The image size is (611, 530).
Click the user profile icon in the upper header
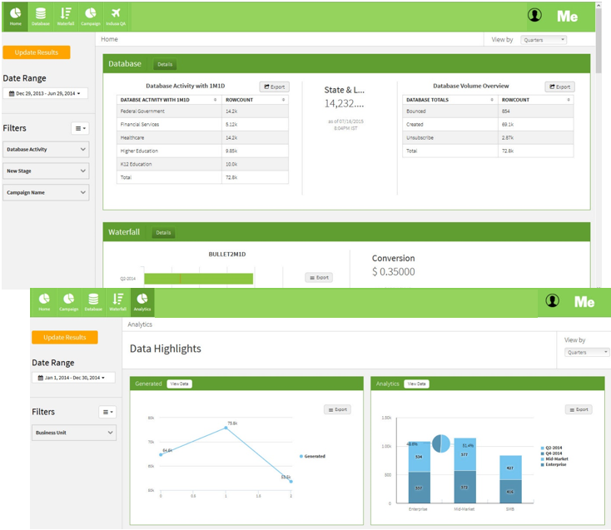534,16
